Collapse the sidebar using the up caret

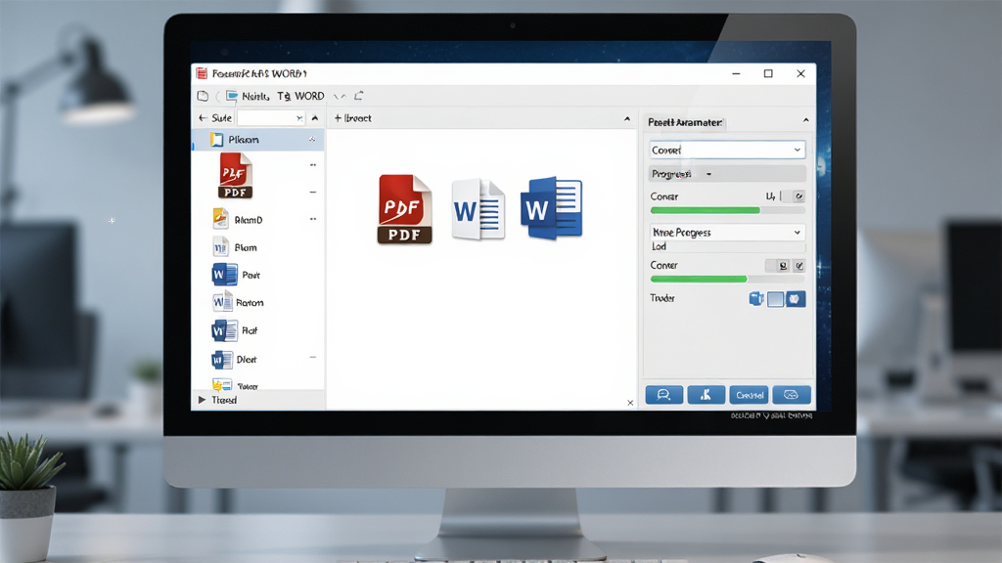click(x=314, y=118)
